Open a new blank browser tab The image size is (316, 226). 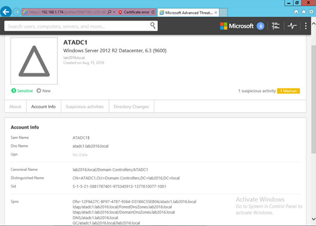click(x=223, y=13)
